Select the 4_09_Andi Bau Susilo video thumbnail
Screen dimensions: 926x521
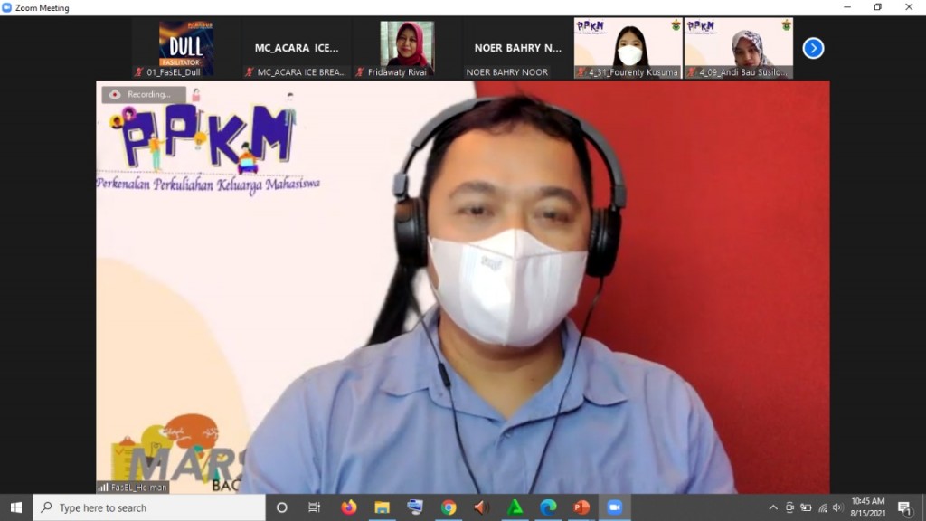pos(739,49)
